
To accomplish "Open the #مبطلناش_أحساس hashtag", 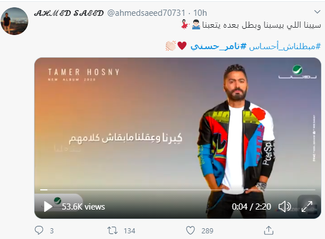I will 285,46.
